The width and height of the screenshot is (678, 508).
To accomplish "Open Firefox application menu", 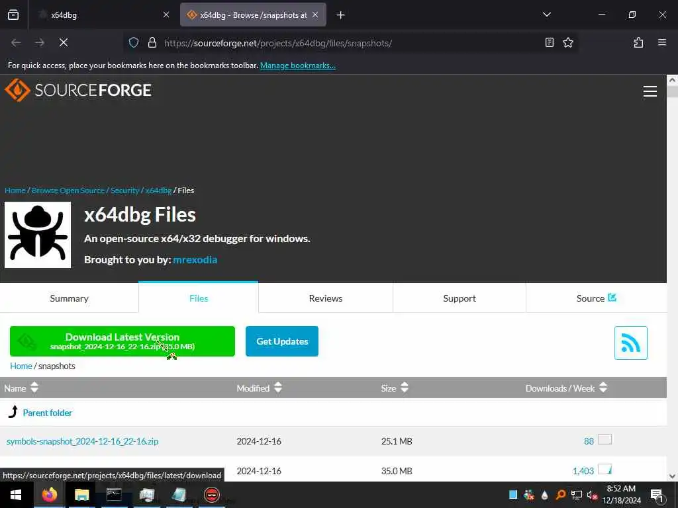I will (661, 42).
